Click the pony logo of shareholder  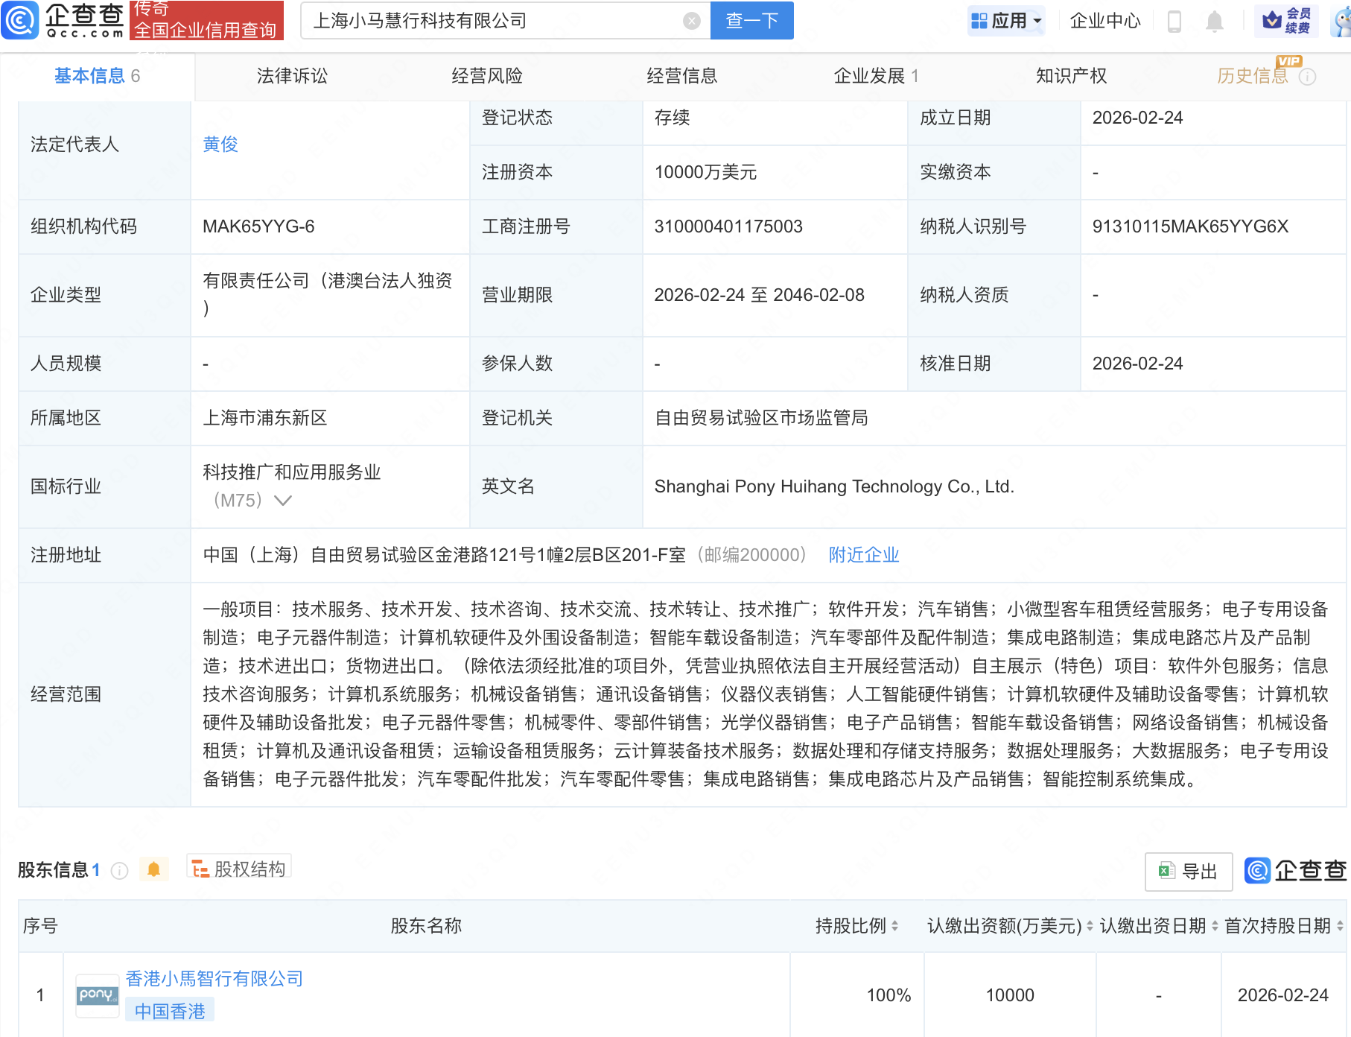point(97,995)
